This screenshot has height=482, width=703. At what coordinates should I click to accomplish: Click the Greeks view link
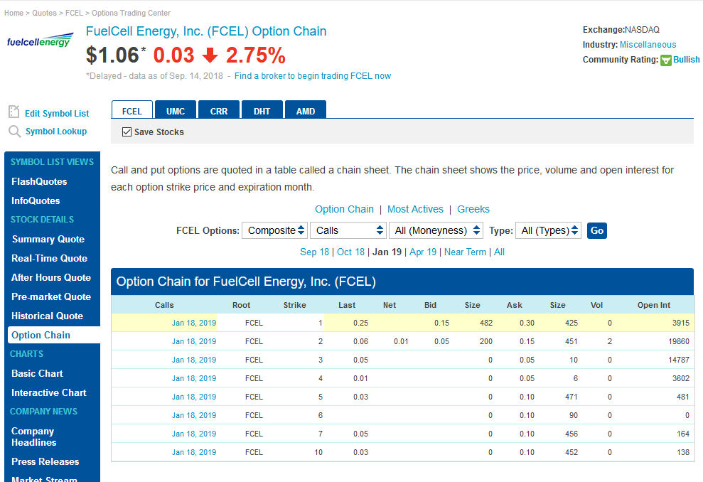click(473, 210)
